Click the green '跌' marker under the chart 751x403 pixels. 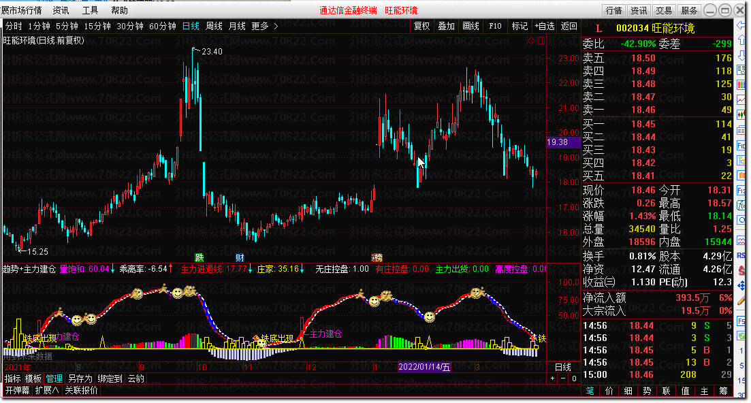coord(199,259)
